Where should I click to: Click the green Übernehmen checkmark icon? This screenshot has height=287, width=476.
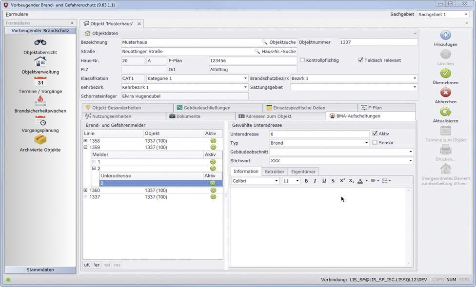(445, 74)
